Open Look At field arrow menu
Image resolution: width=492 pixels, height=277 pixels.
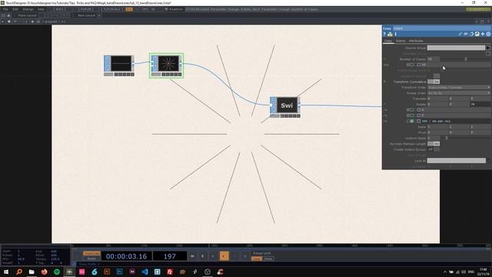click(x=489, y=161)
